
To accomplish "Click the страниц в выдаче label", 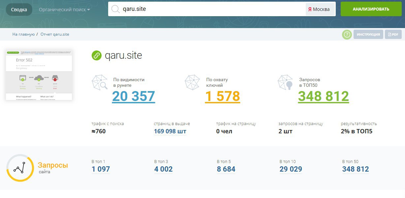I will [x=172, y=124].
